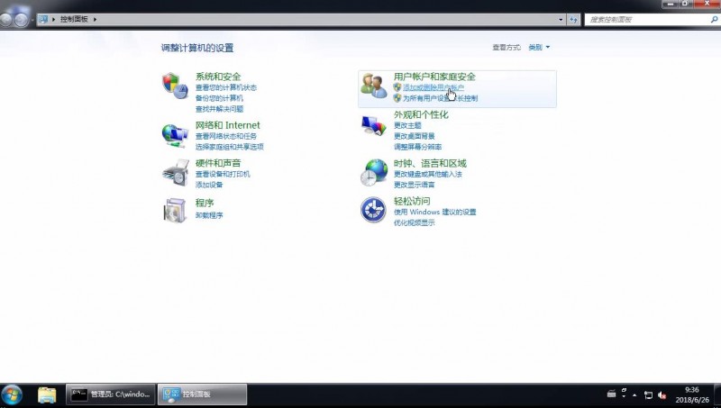
Task: Open 查看您的计算机状态 link
Action: pyautogui.click(x=226, y=87)
